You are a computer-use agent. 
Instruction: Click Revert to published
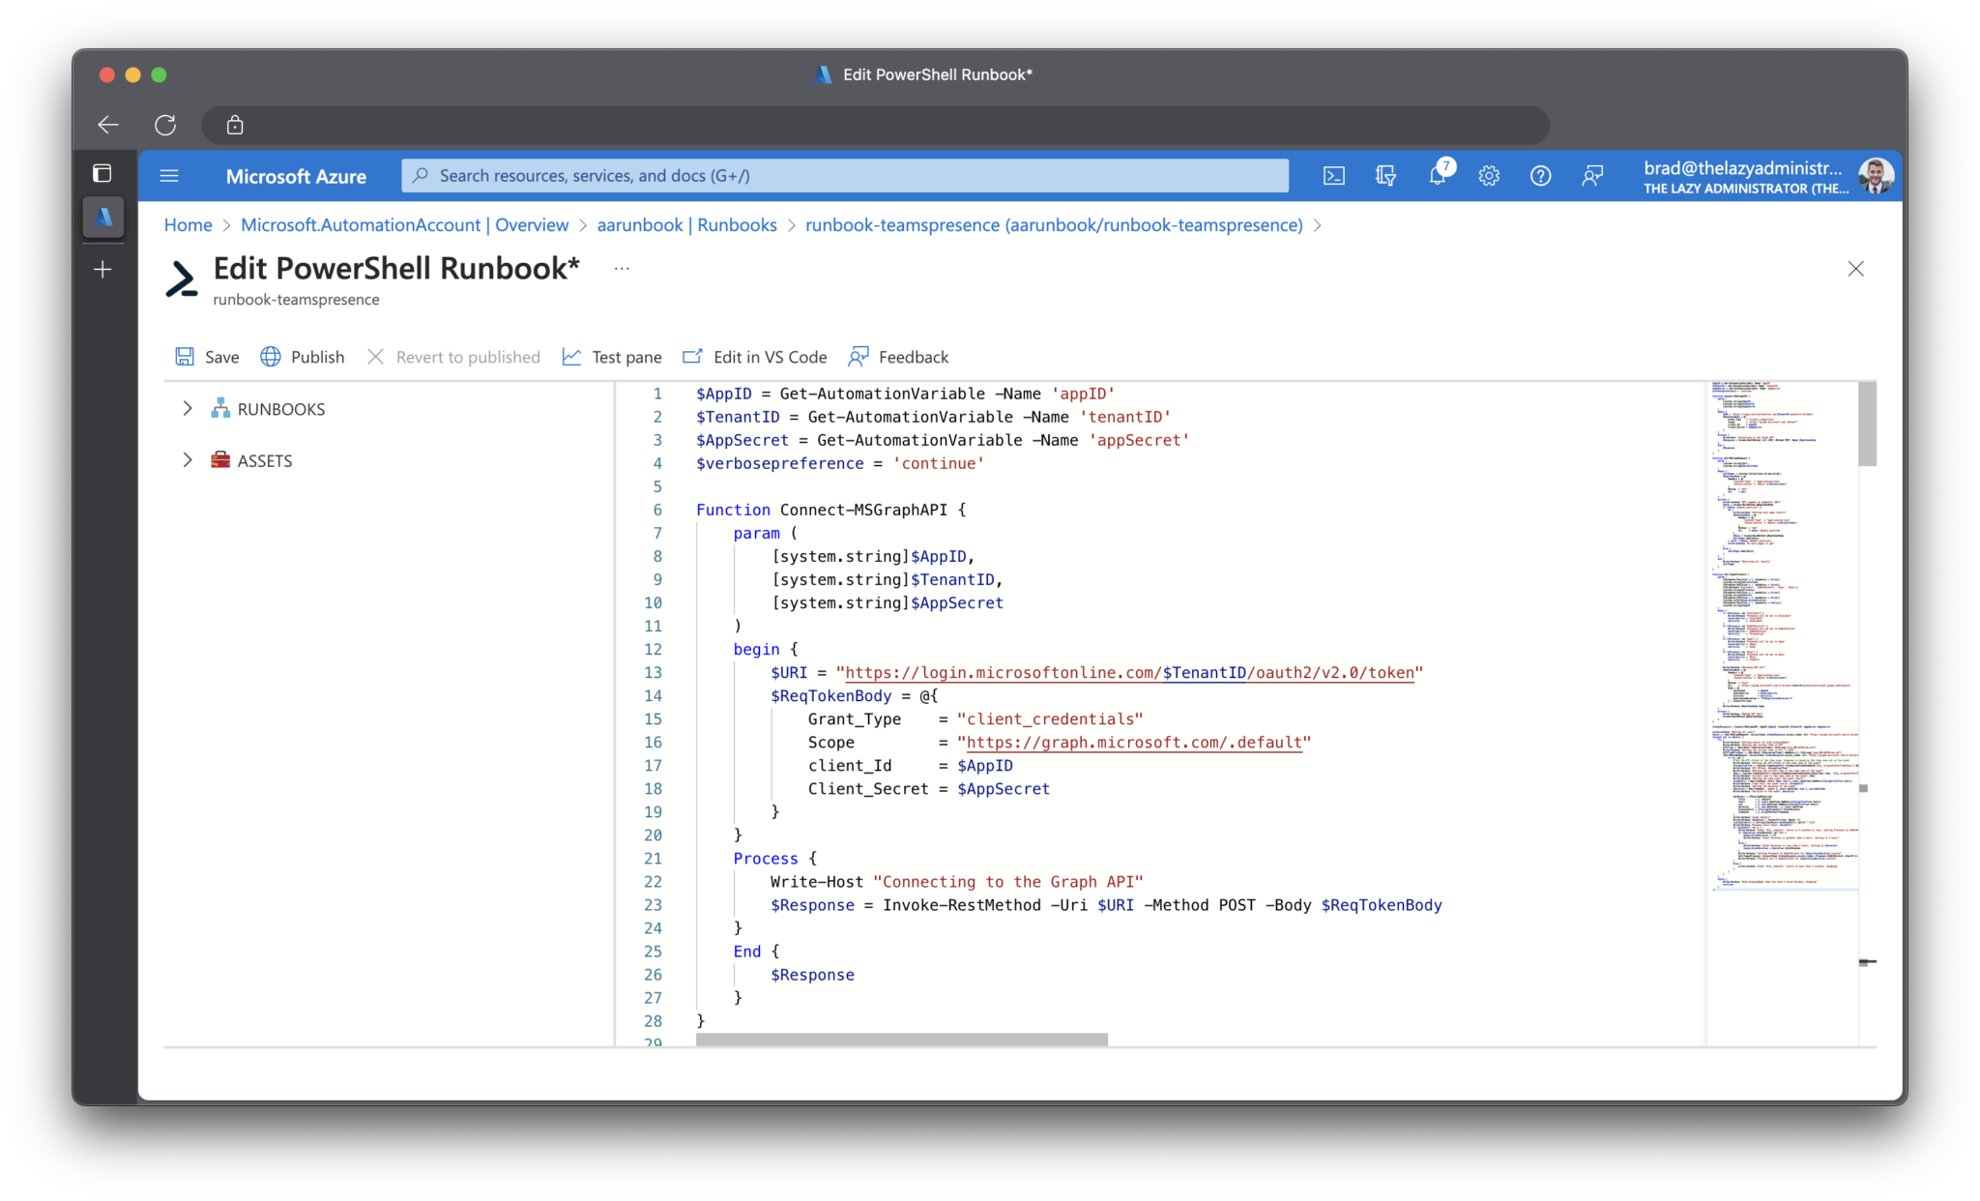453,357
